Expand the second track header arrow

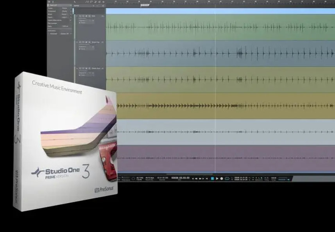77,42
